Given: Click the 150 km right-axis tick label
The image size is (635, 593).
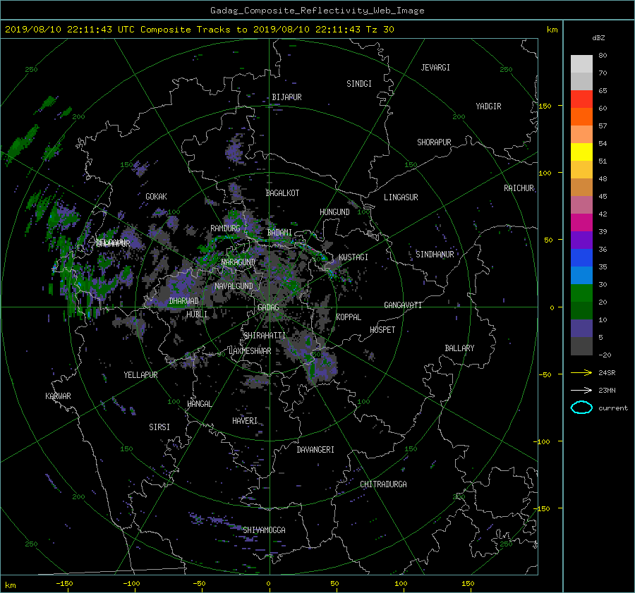Looking at the screenshot, I should pyautogui.click(x=545, y=106).
